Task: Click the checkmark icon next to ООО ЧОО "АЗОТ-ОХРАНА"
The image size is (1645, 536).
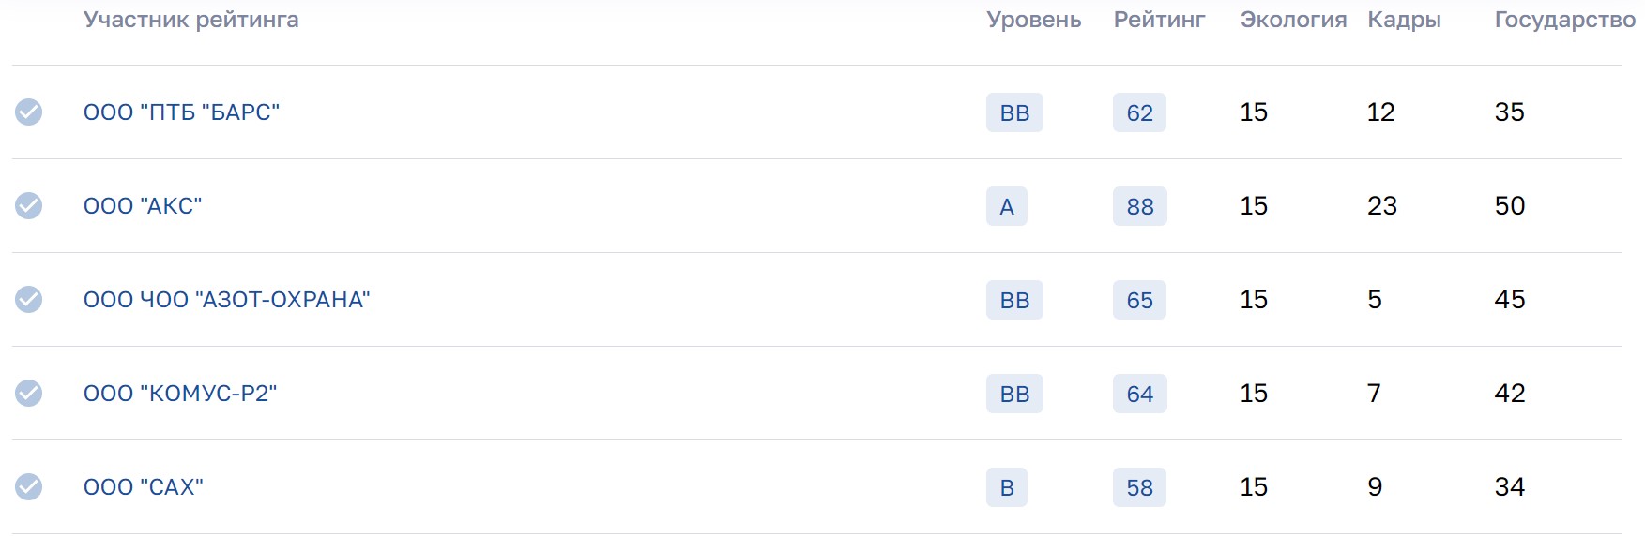Action: point(29,300)
